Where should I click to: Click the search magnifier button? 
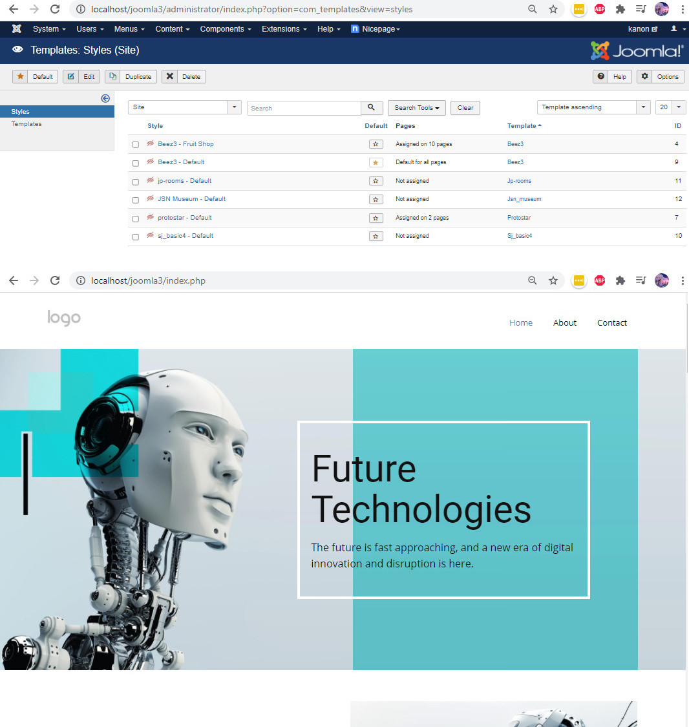click(372, 108)
